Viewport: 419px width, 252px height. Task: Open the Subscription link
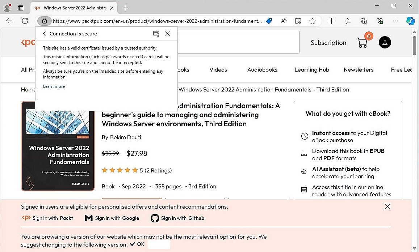328,43
